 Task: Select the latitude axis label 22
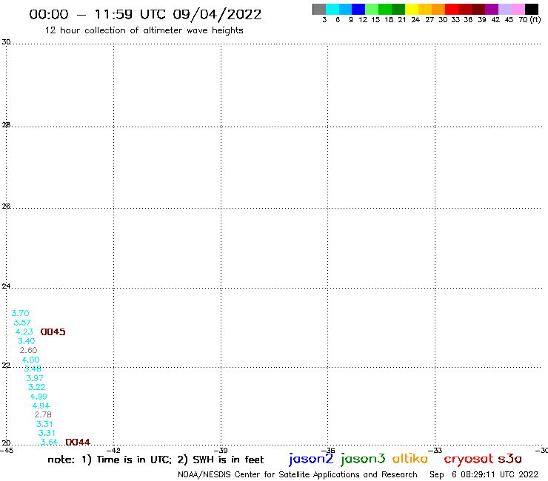point(6,366)
